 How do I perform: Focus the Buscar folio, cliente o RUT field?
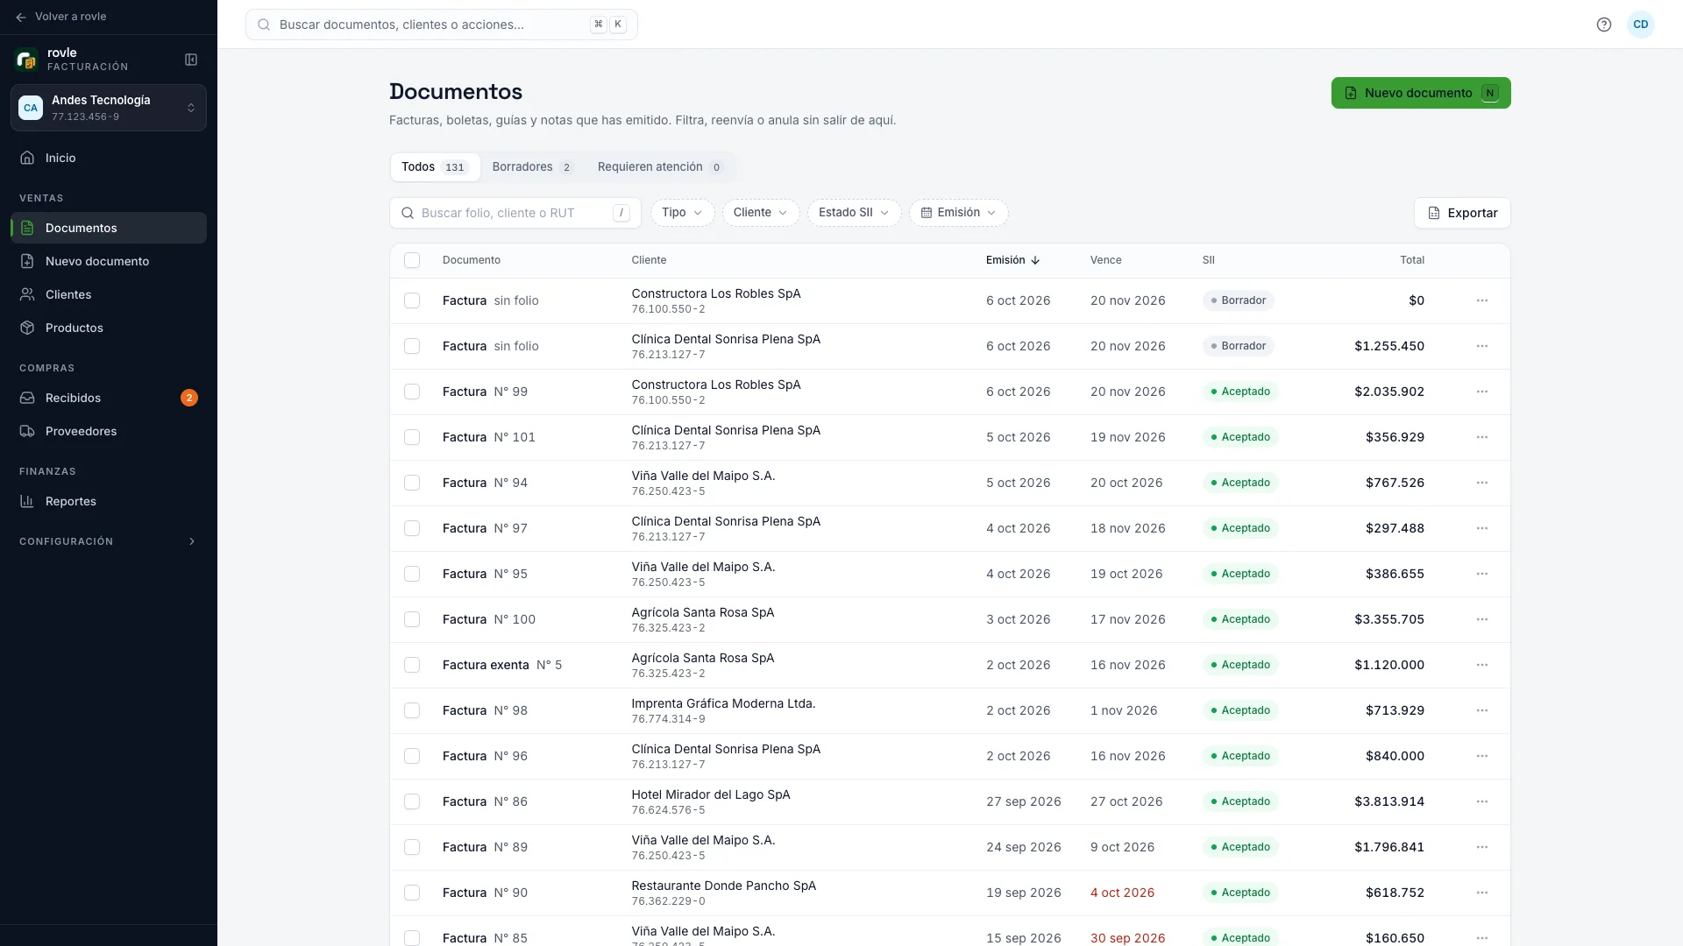pos(515,213)
